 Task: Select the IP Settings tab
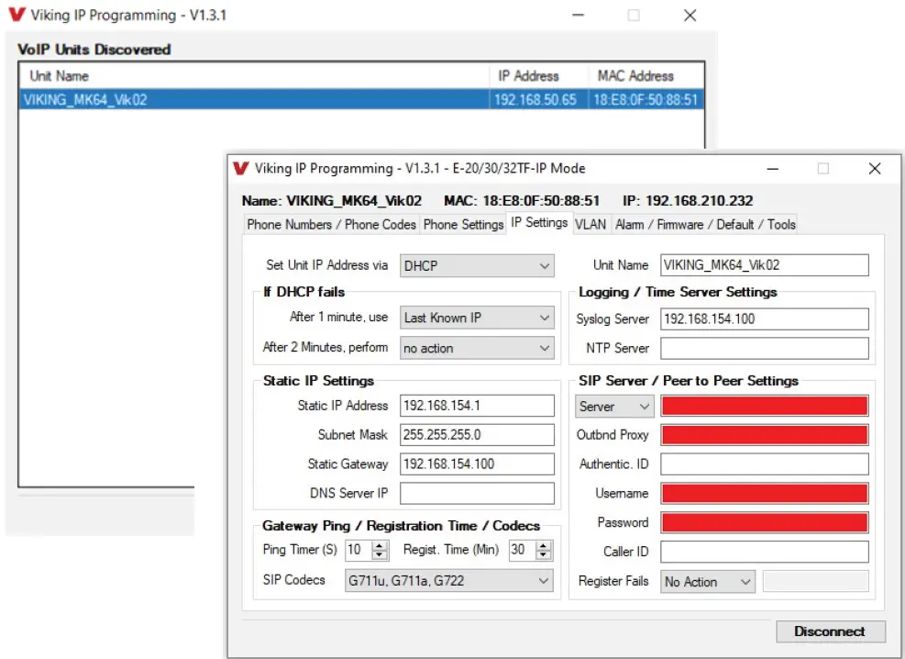click(539, 222)
